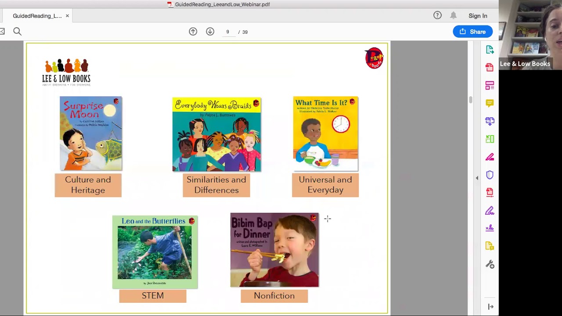Click the Similarities and Differences label
This screenshot has width=562, height=316.
216,185
